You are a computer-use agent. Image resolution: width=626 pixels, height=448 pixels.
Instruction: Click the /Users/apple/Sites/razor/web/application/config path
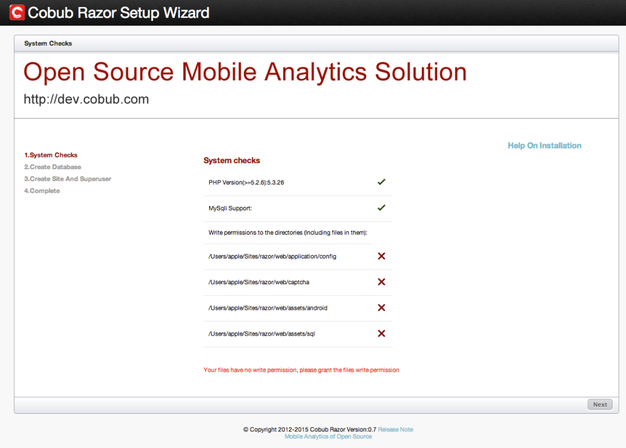[272, 256]
